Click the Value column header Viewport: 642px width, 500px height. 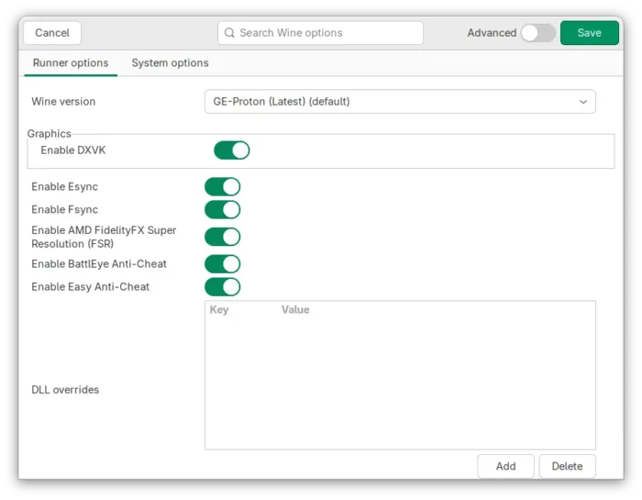(x=295, y=310)
